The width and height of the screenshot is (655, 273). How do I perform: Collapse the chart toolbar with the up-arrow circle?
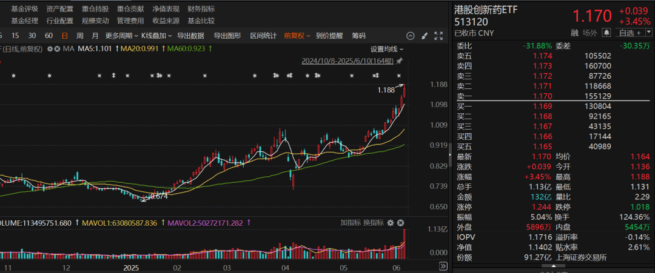pos(411,36)
